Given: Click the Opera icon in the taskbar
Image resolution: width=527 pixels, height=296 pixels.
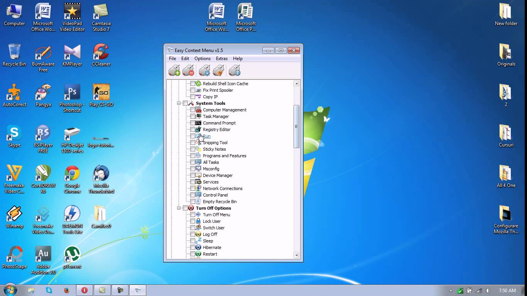Looking at the screenshot, I should tap(84, 290).
